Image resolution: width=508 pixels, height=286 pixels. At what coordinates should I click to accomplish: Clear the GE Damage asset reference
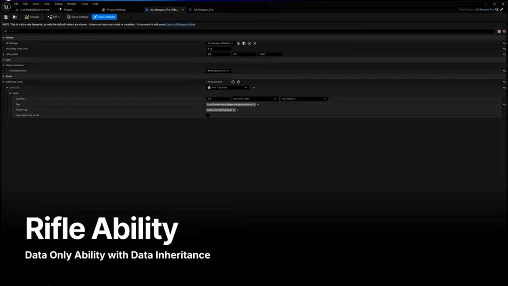[x=255, y=43]
